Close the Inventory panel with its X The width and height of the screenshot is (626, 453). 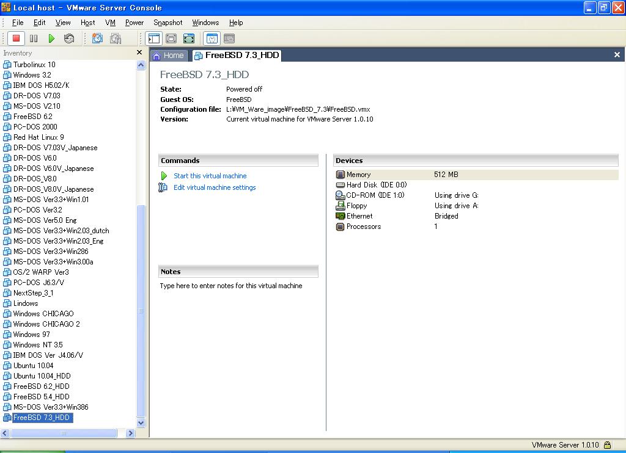[x=139, y=53]
